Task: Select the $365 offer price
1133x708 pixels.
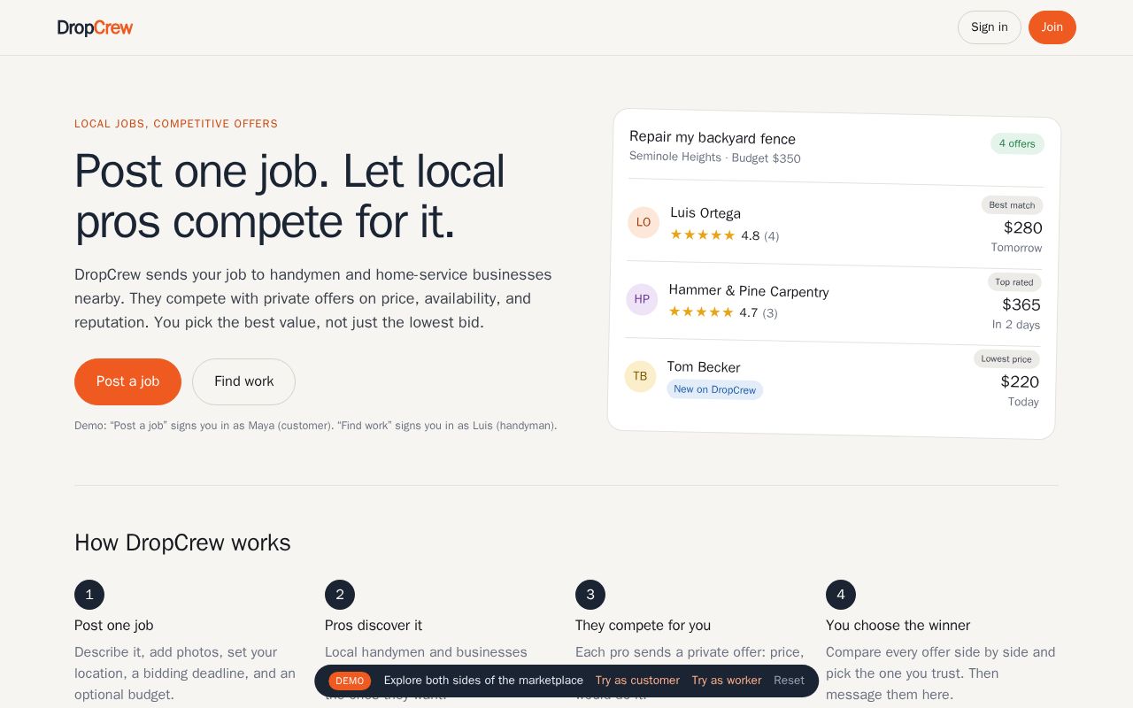Action: (x=1021, y=304)
